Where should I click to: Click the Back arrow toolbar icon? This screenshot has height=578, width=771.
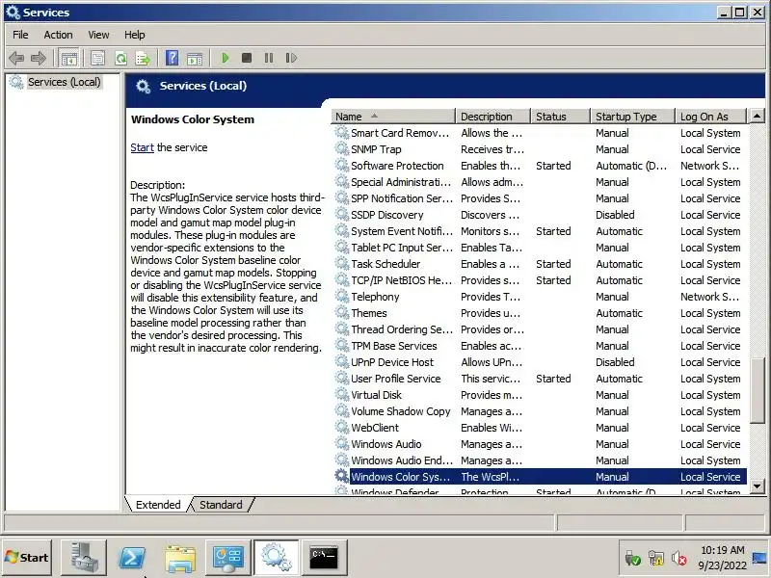[16, 58]
